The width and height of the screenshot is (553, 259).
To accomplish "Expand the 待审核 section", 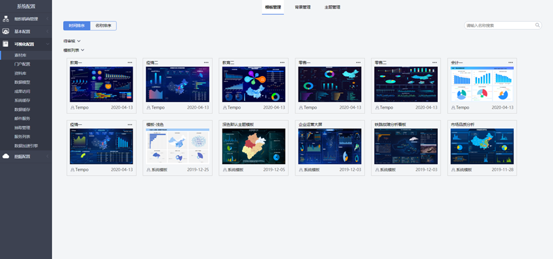I will click(x=72, y=41).
